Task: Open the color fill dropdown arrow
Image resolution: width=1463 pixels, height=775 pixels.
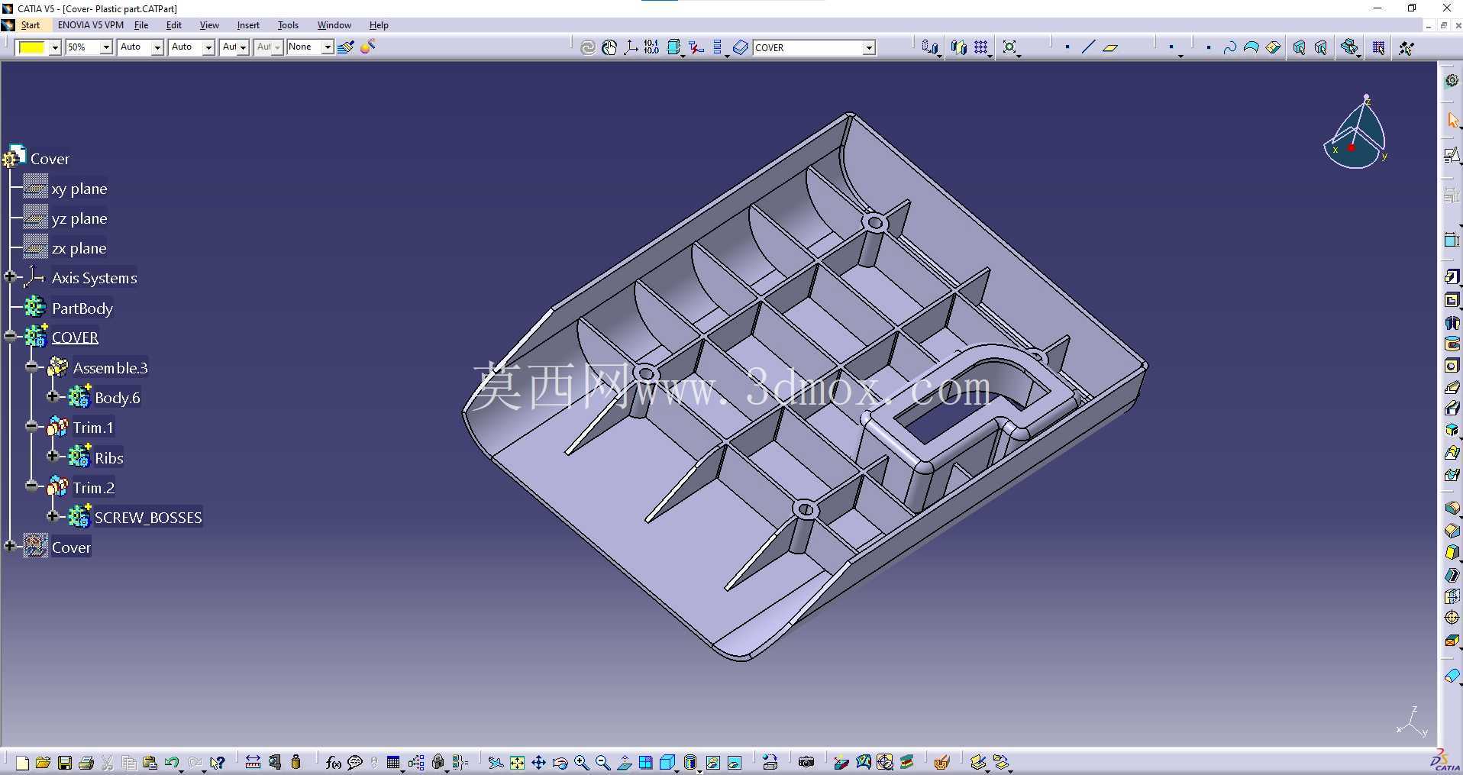Action: 55,47
